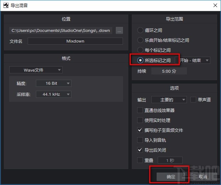Click the 持续 label
221x185 pixels.
point(142,71)
